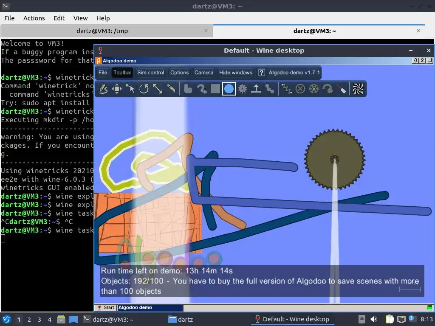435x326 pixels.
Task: Click the notification info tray icon
Action: coord(412,319)
